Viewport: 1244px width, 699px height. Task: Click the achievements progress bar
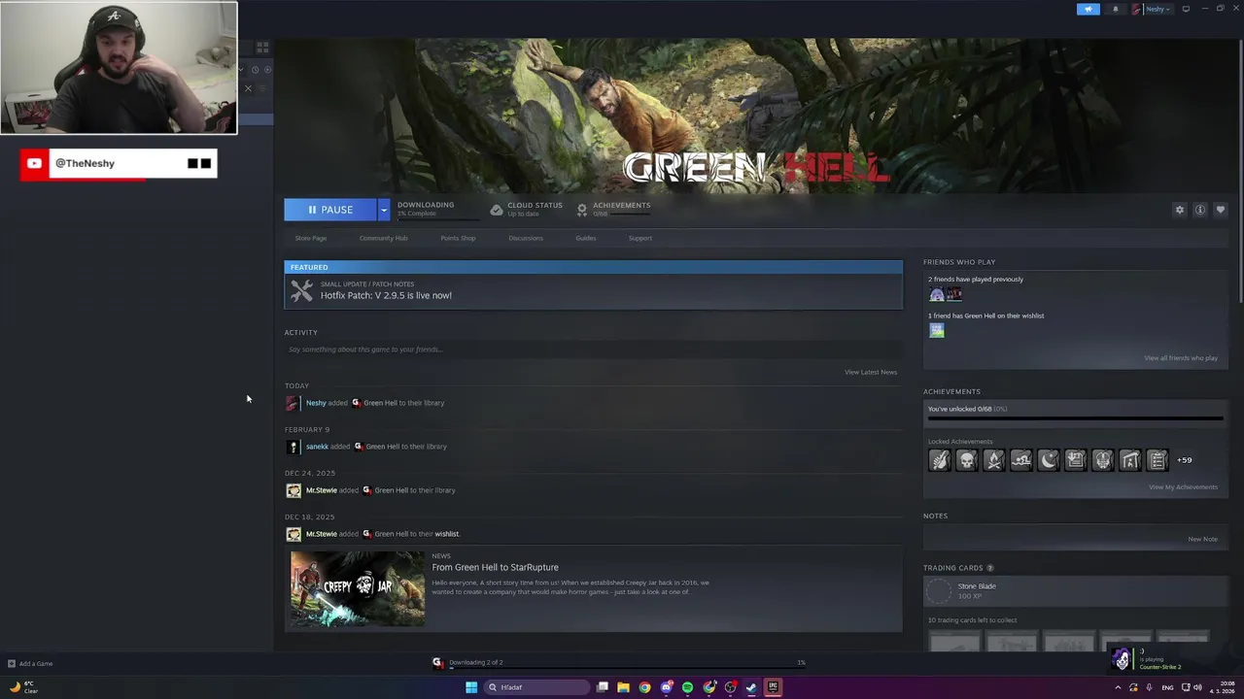pos(1075,419)
